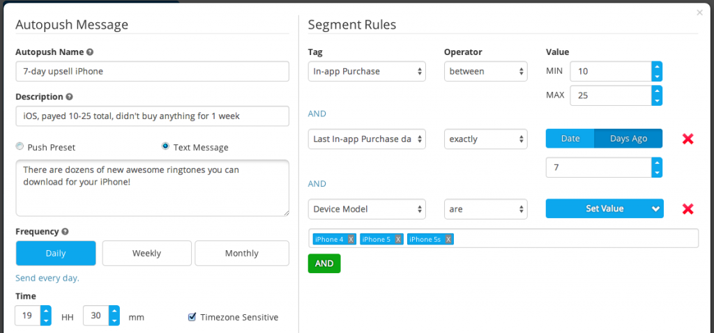Select the Text Message radio option
The height and width of the screenshot is (333, 714).
click(166, 146)
